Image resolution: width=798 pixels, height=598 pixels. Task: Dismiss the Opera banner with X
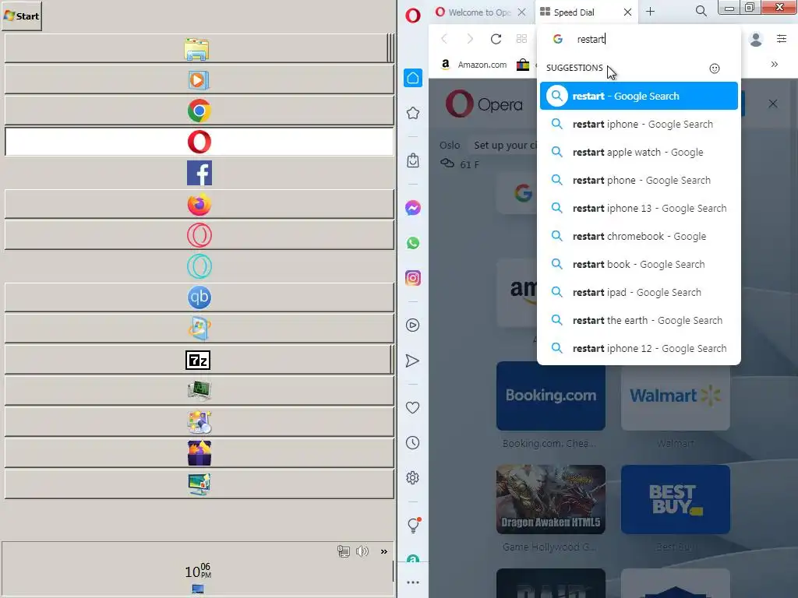772,104
